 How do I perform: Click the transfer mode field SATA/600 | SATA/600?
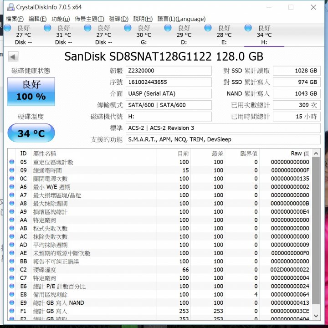point(169,105)
